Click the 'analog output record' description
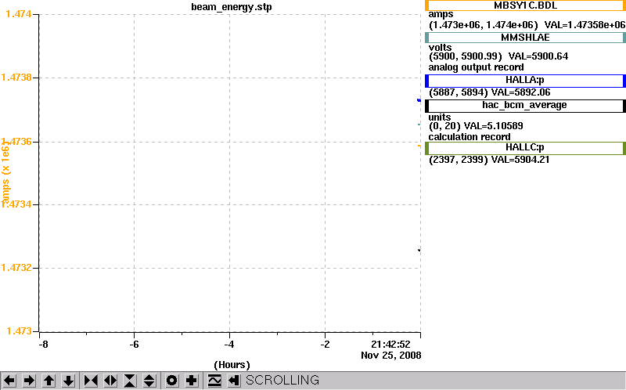This screenshot has width=626, height=390. [x=476, y=67]
